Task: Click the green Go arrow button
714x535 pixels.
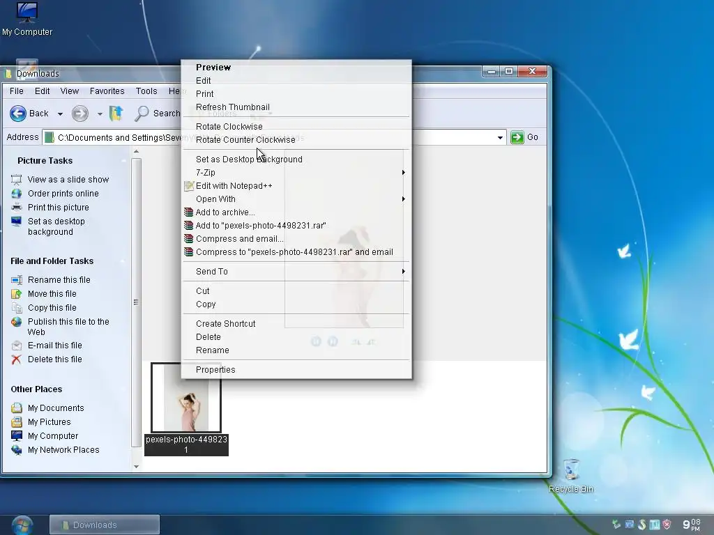Action: pyautogui.click(x=517, y=137)
